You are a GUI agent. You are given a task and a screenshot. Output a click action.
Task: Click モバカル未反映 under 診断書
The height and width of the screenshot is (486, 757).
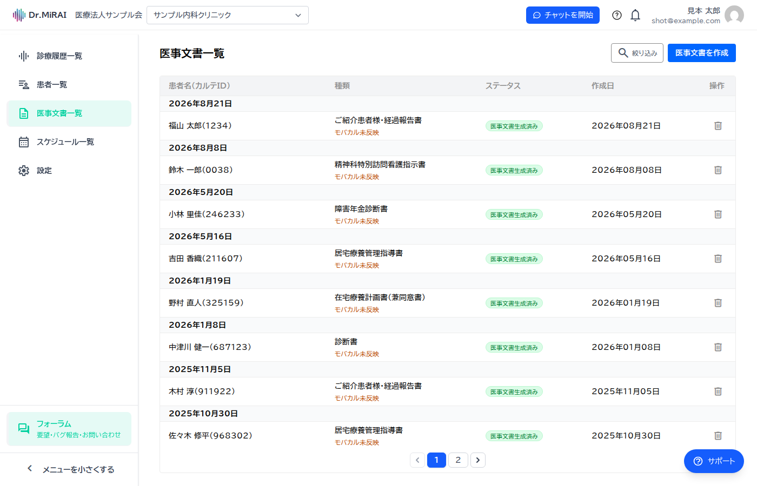point(357,354)
